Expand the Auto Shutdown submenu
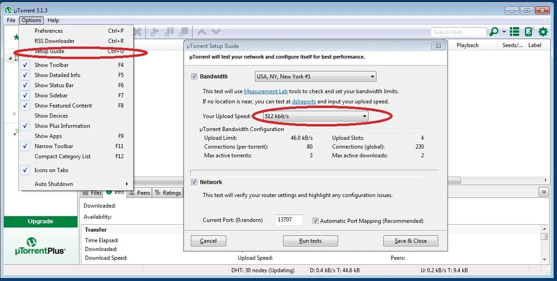This screenshot has width=557, height=281. [x=76, y=184]
